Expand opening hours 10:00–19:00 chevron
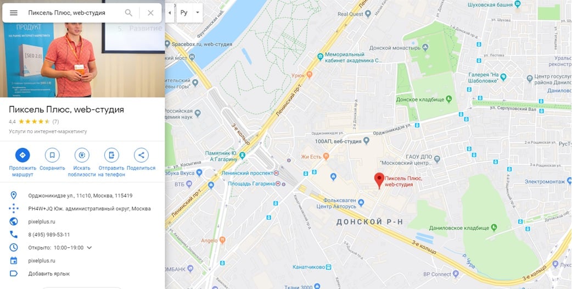Screen dimensions: 572x289 click(89, 248)
